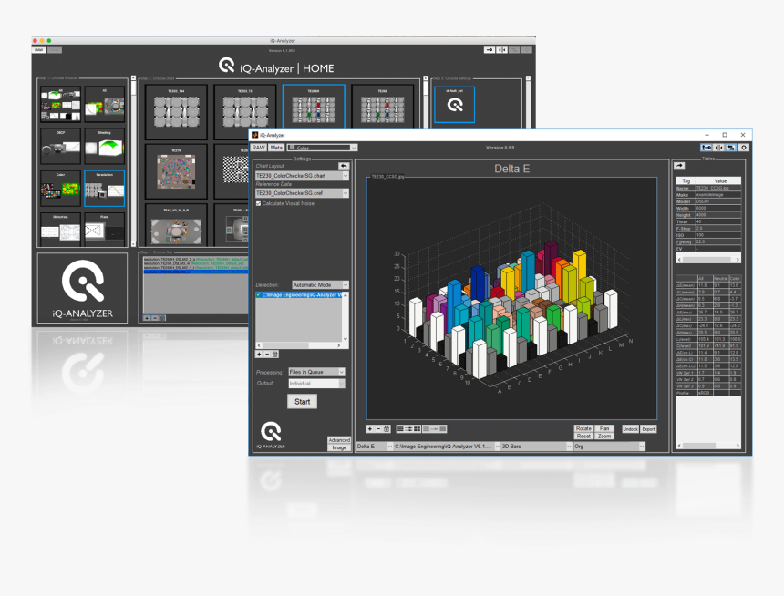Open the file path dropdown below the plot
Viewport: 784px width, 596px height.
pos(447,447)
